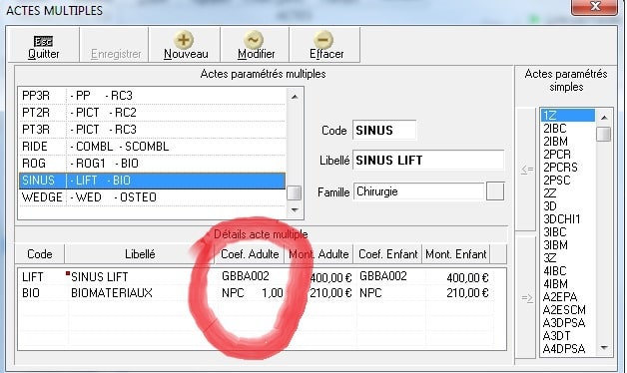Click the BIOMATERIAUX libellé cell
The height and width of the screenshot is (373, 627).
[112, 293]
